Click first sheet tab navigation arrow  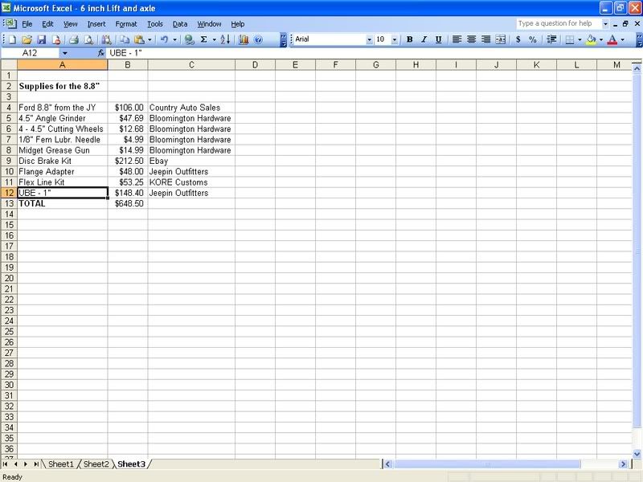(6, 464)
